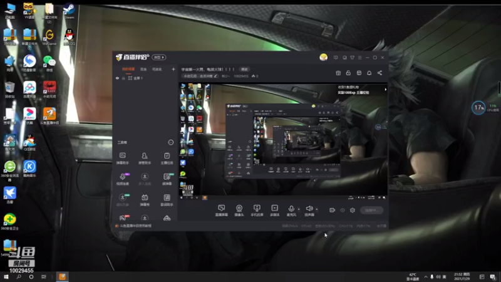Image resolution: width=501 pixels, height=282 pixels.
Task: Click the start-streaming pill button beside the gear
Action: click(x=371, y=210)
